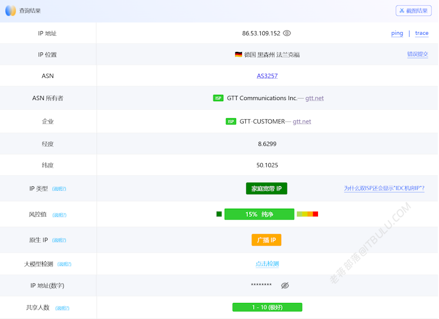This screenshot has width=439, height=319.
Task: Click the latitude value 50.1025
Action: [x=267, y=165]
